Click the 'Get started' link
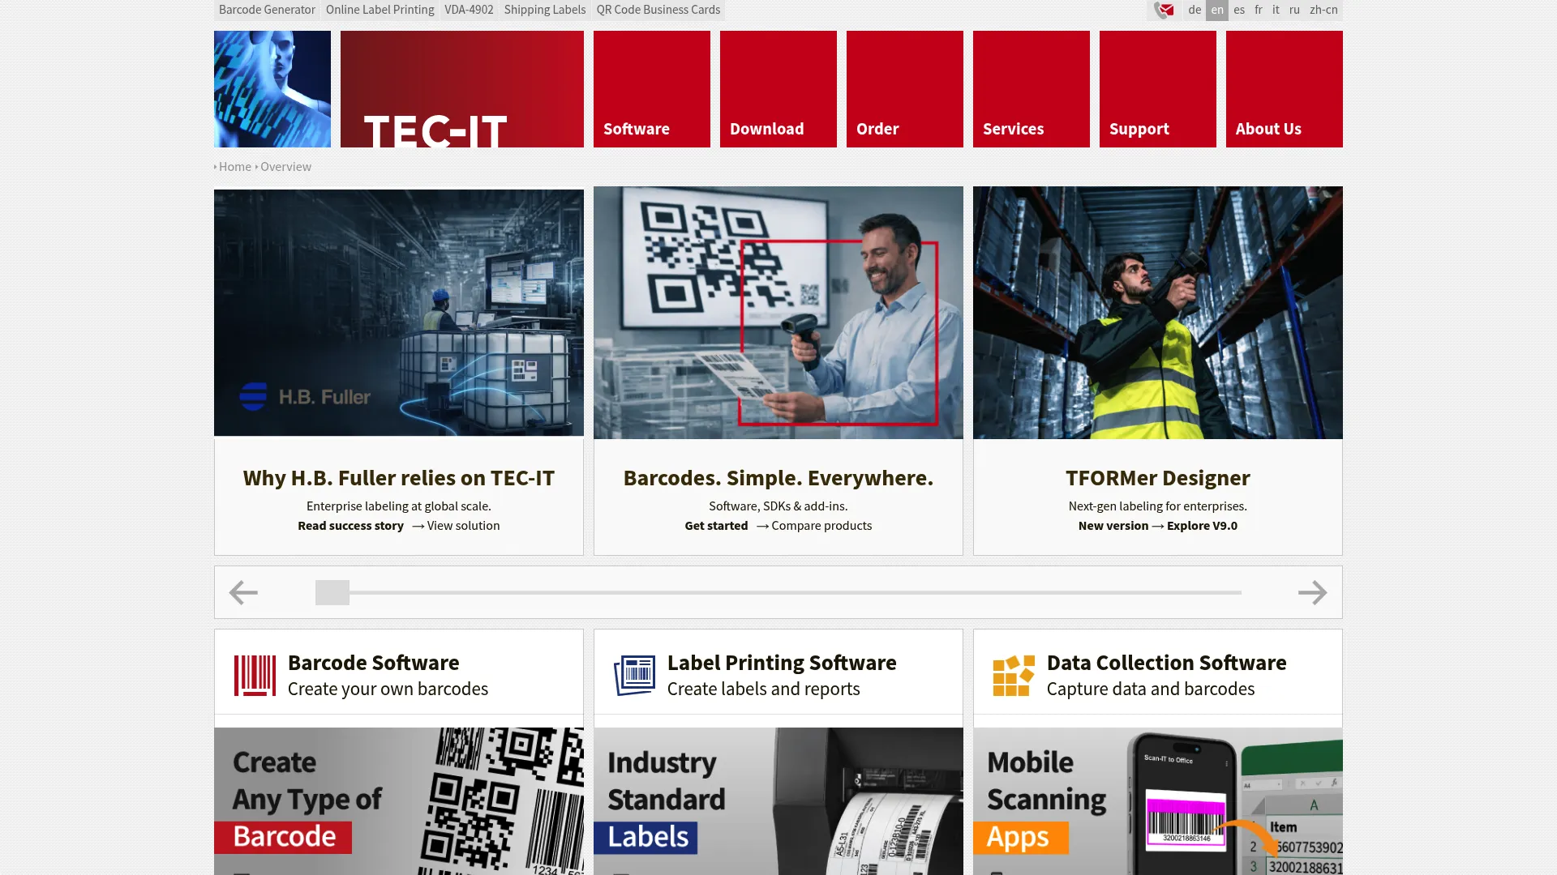Screen dimensions: 1557x875 click(x=716, y=526)
